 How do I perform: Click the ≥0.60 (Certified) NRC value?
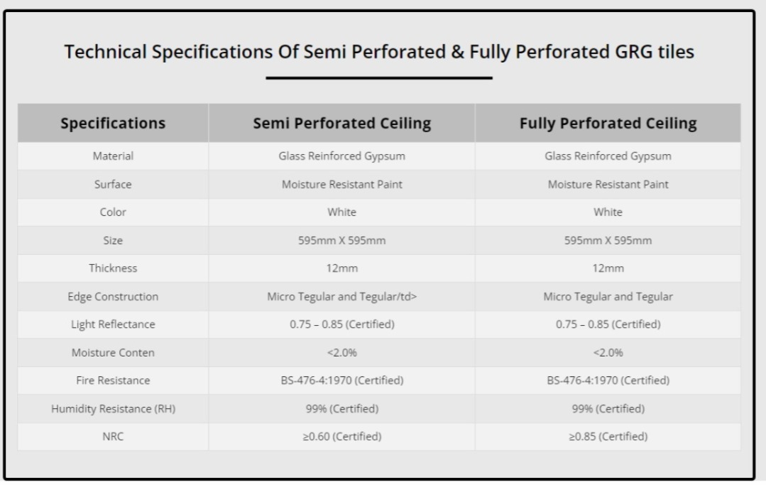click(341, 437)
